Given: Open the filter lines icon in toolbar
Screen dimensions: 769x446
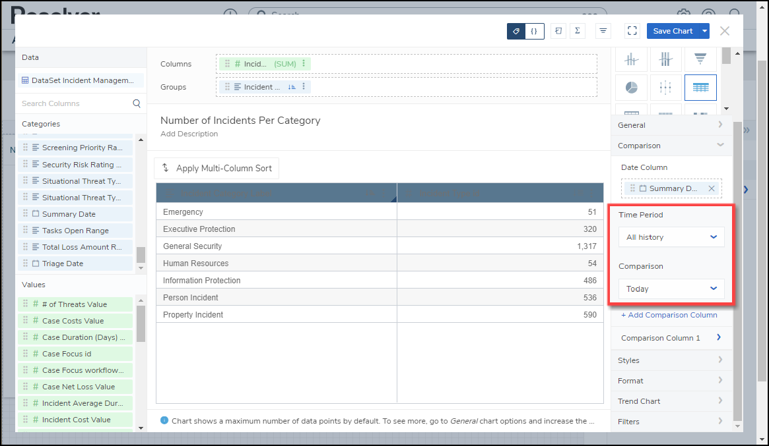Looking at the screenshot, I should [x=603, y=31].
